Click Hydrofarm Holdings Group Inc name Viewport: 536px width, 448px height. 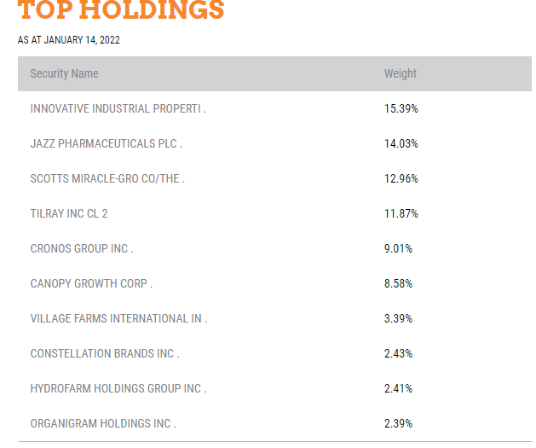tap(118, 388)
